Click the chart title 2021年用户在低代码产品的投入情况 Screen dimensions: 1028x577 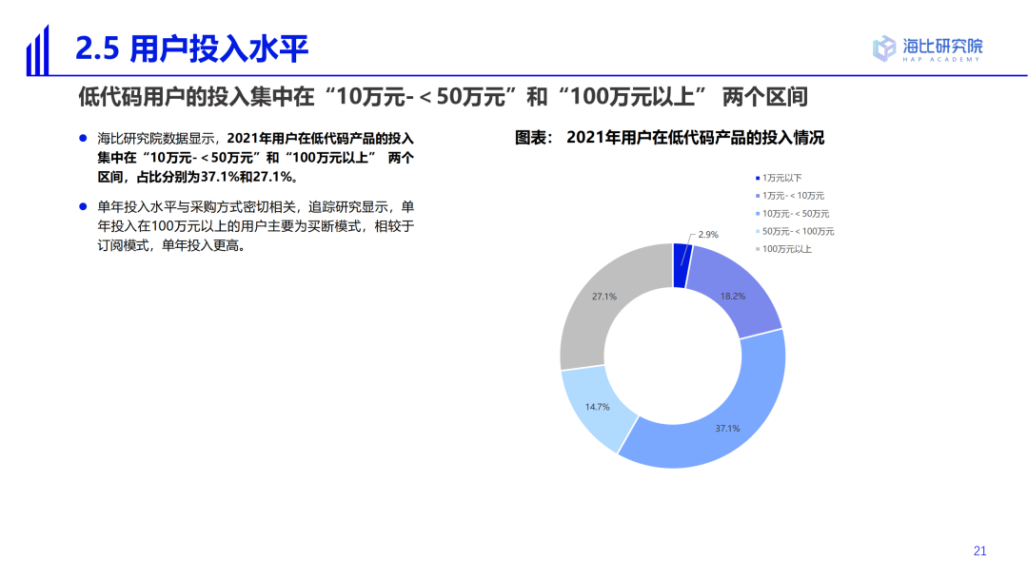click(x=695, y=138)
